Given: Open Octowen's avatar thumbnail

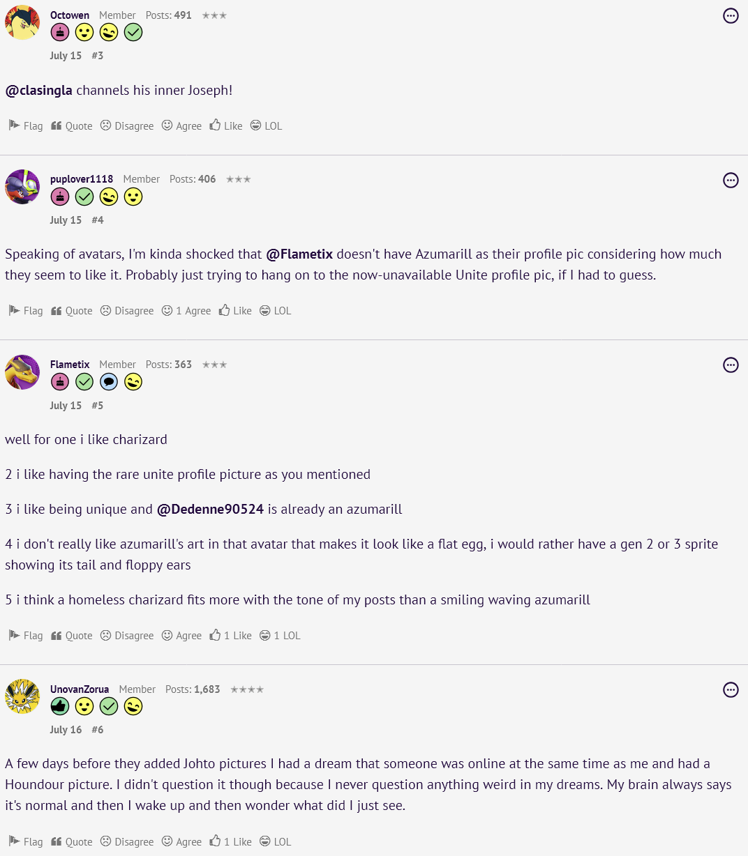Looking at the screenshot, I should pos(22,22).
